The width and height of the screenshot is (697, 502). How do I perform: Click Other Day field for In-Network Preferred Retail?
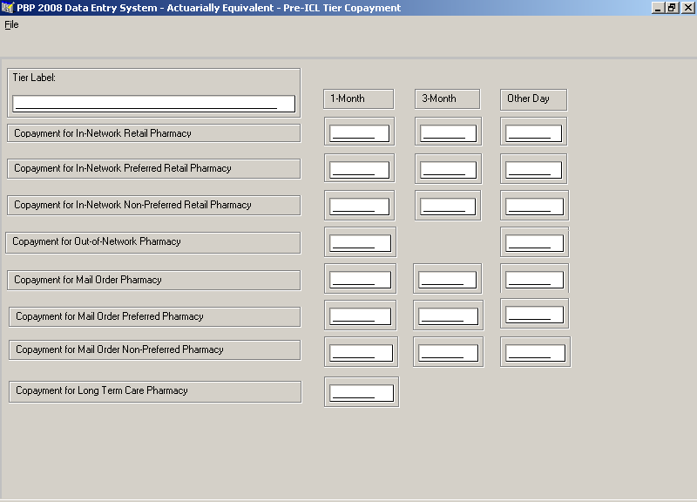(x=533, y=169)
